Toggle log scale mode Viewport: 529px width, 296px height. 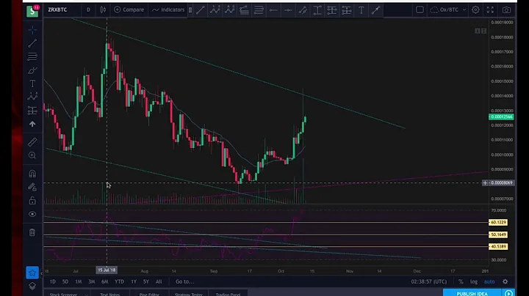(x=474, y=281)
